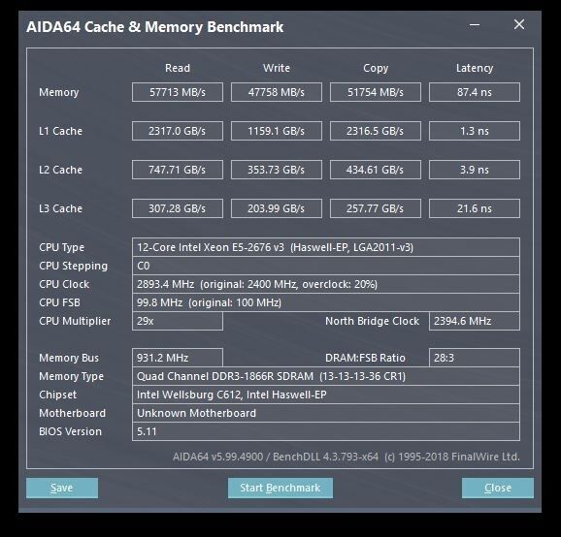Click the Memory Type description field

point(326,376)
